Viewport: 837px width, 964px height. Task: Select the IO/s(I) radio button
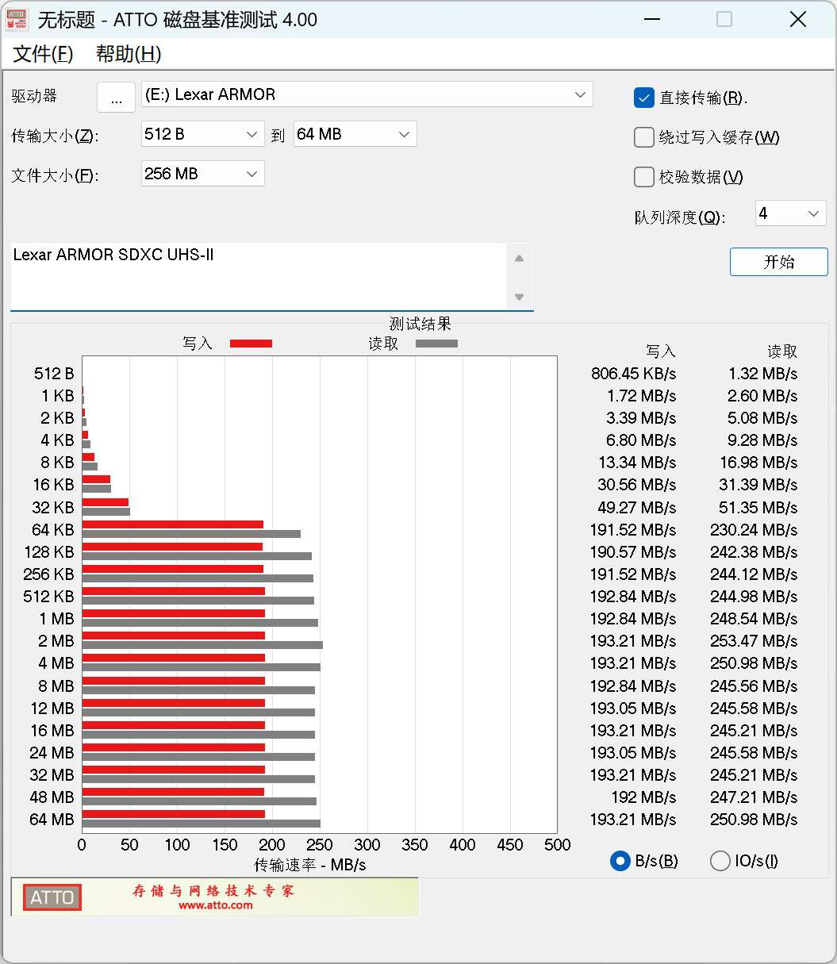click(720, 861)
